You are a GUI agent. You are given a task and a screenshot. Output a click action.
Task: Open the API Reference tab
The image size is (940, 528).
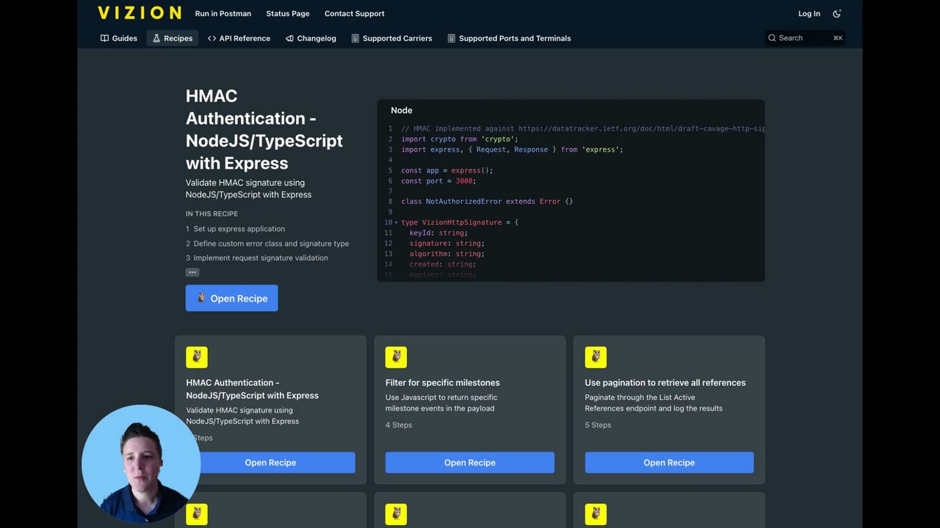tap(239, 38)
